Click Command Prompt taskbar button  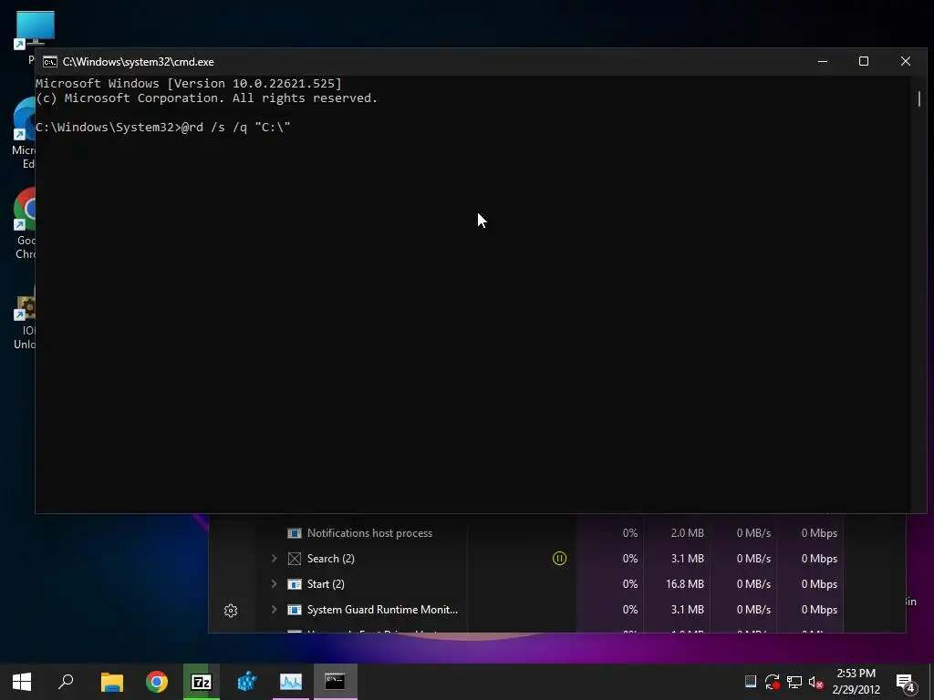(x=336, y=682)
